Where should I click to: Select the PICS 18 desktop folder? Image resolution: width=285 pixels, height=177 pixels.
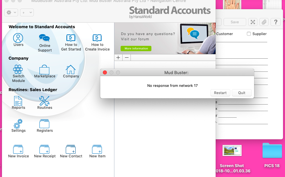(x=272, y=151)
